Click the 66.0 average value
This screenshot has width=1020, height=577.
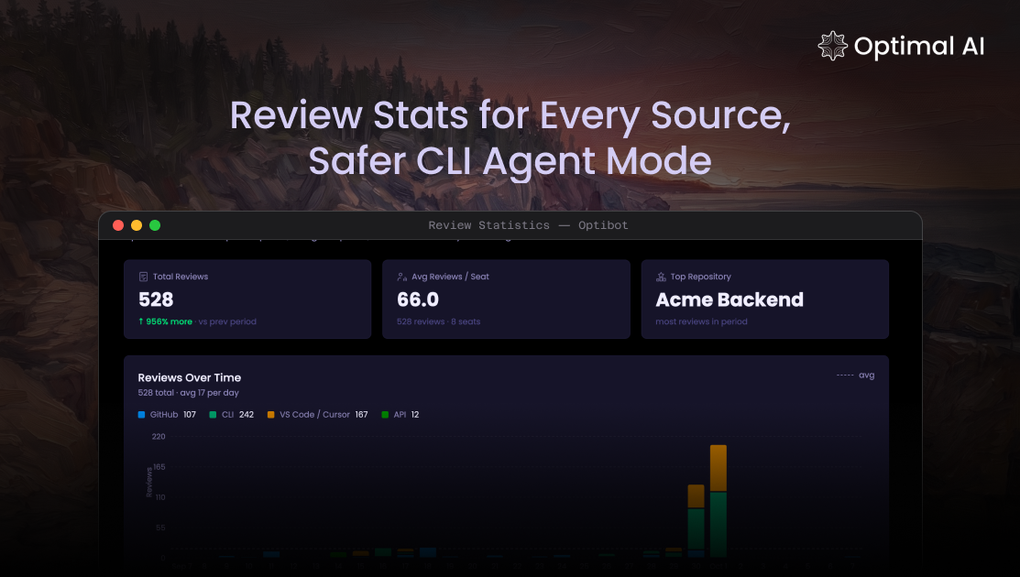click(x=418, y=299)
